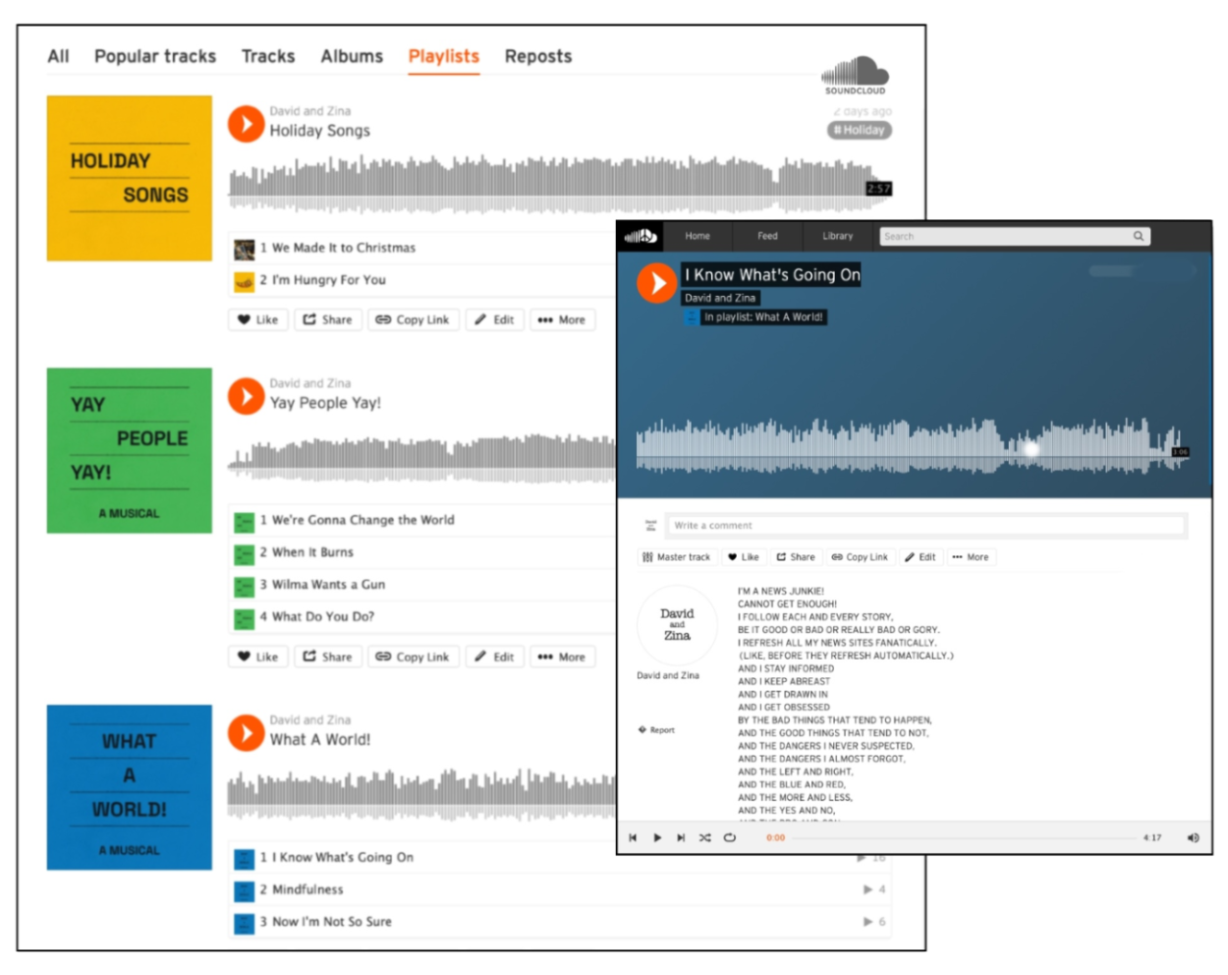Click the previous track icon
The image size is (1228, 975).
pyautogui.click(x=634, y=836)
